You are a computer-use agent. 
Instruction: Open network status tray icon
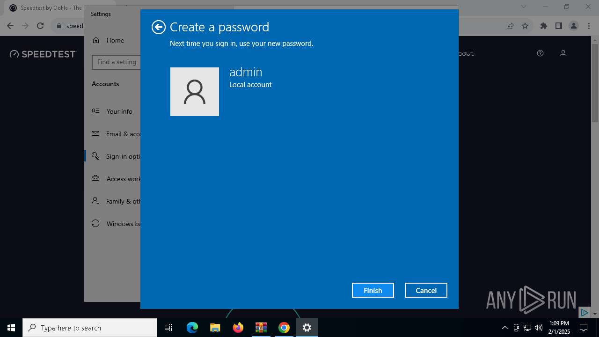point(527,328)
